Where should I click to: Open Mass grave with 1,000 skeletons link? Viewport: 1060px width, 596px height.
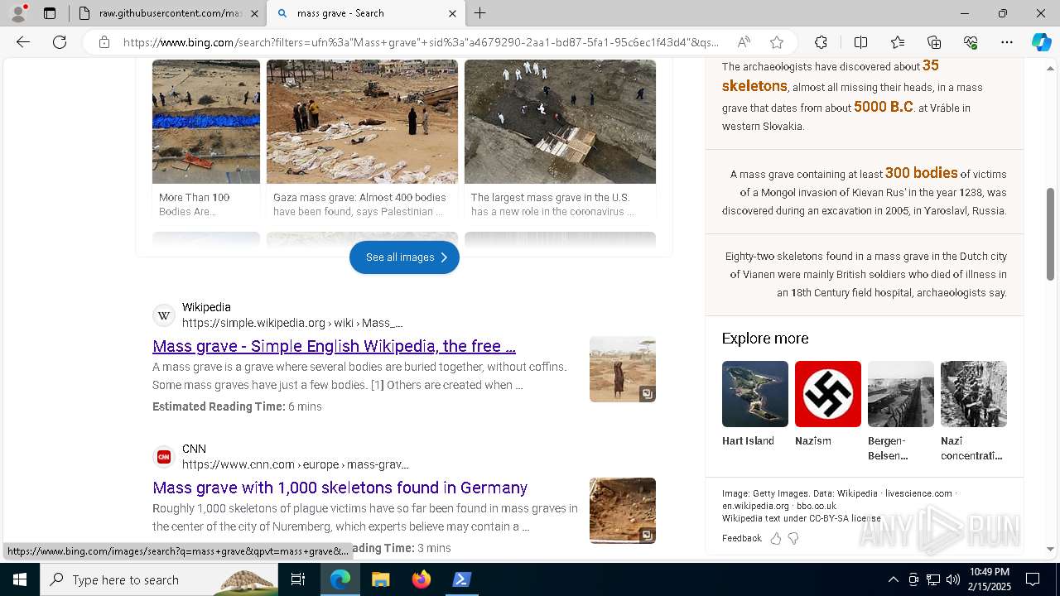coord(340,488)
